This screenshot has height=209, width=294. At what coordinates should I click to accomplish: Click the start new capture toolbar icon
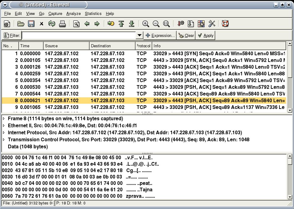click(x=7, y=24)
